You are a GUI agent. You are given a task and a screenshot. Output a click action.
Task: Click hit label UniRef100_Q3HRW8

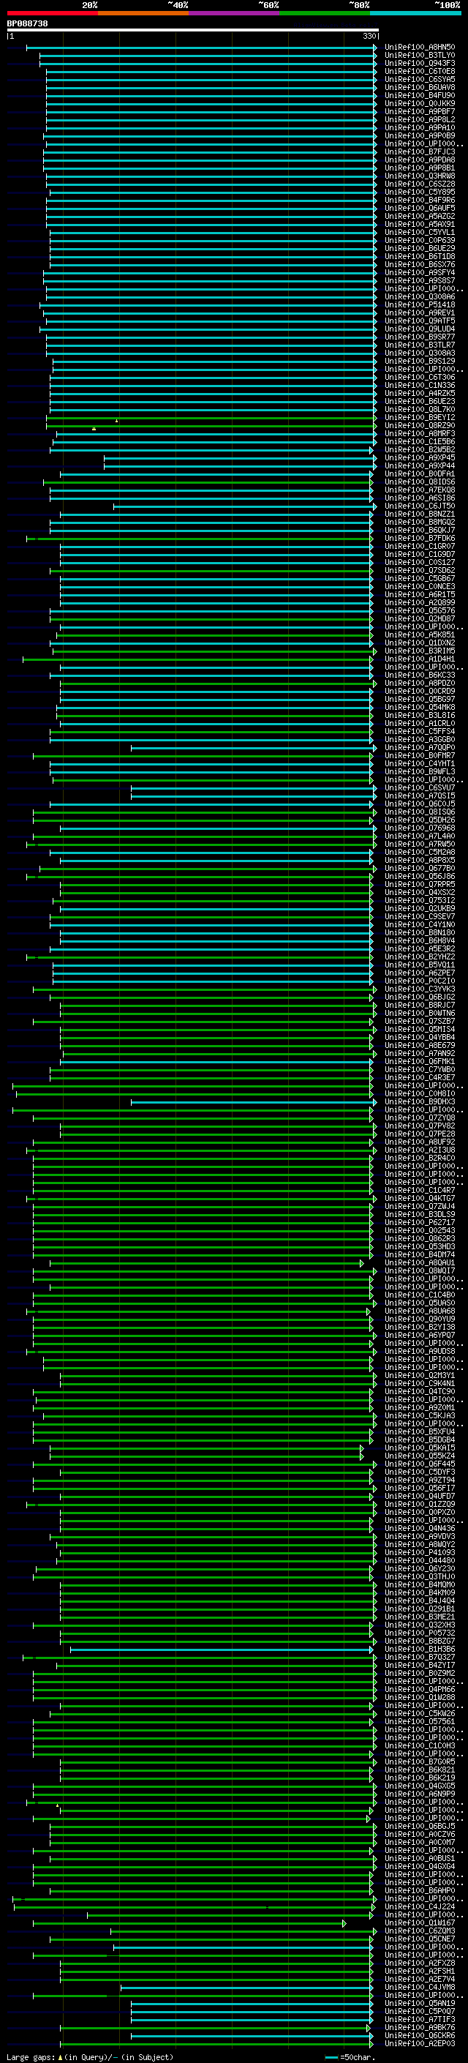point(420,176)
